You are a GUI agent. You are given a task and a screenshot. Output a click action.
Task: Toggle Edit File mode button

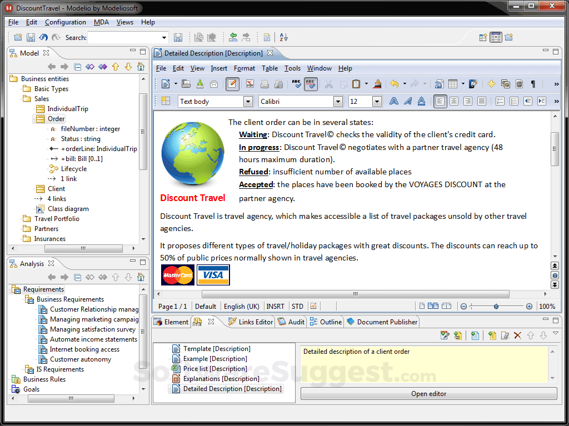[232, 84]
